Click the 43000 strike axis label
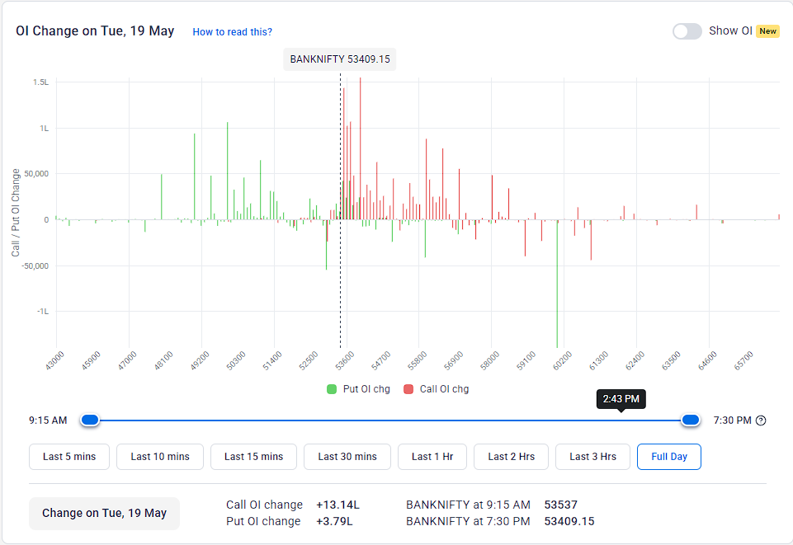Image resolution: width=793 pixels, height=545 pixels. [54, 360]
